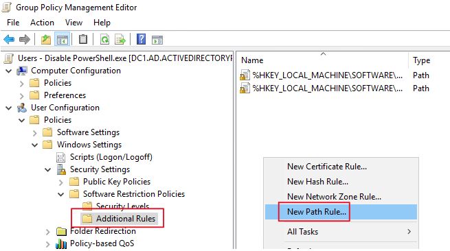
Task: Choose New Network Zone Rule menu entry
Action: pyautogui.click(x=341, y=197)
